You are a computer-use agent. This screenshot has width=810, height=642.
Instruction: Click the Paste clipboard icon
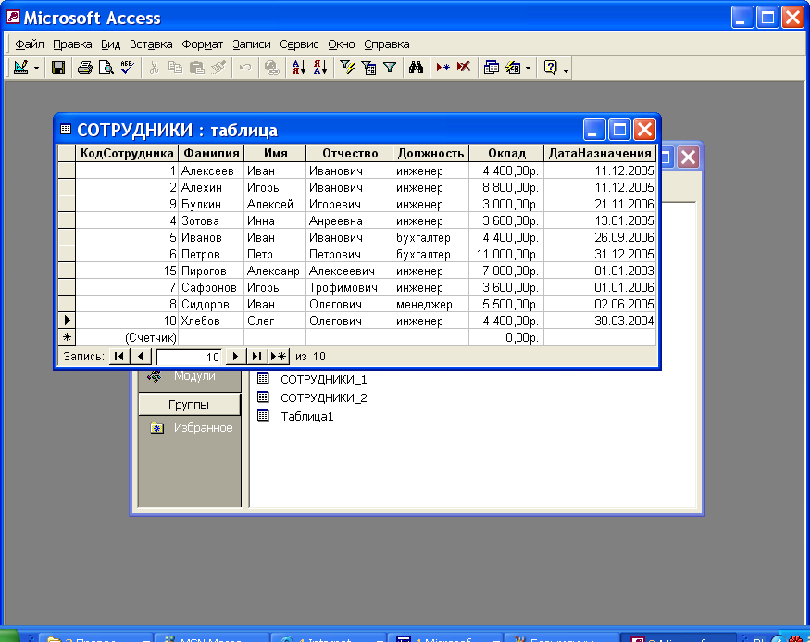pos(197,68)
